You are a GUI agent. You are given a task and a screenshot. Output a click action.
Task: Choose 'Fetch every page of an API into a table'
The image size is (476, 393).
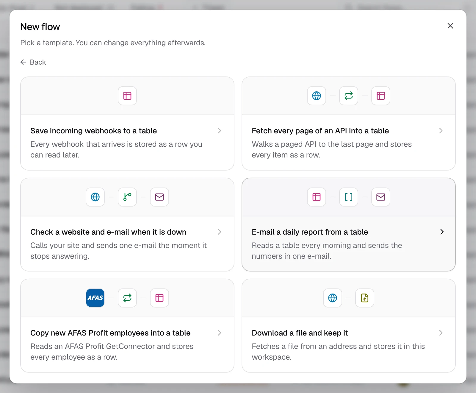pyautogui.click(x=349, y=124)
